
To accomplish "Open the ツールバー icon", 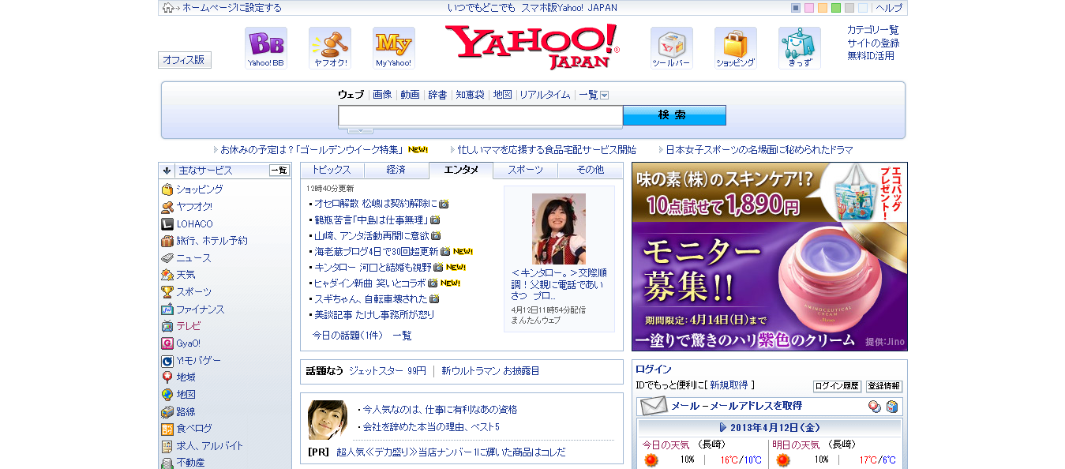I will [x=672, y=48].
